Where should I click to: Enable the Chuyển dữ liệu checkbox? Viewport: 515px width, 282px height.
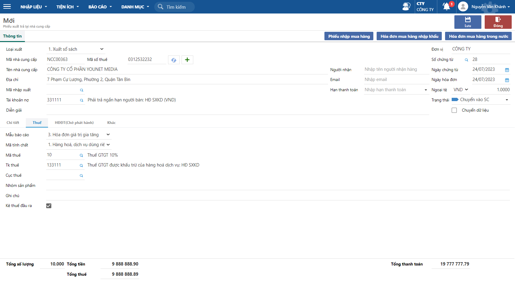(454, 110)
